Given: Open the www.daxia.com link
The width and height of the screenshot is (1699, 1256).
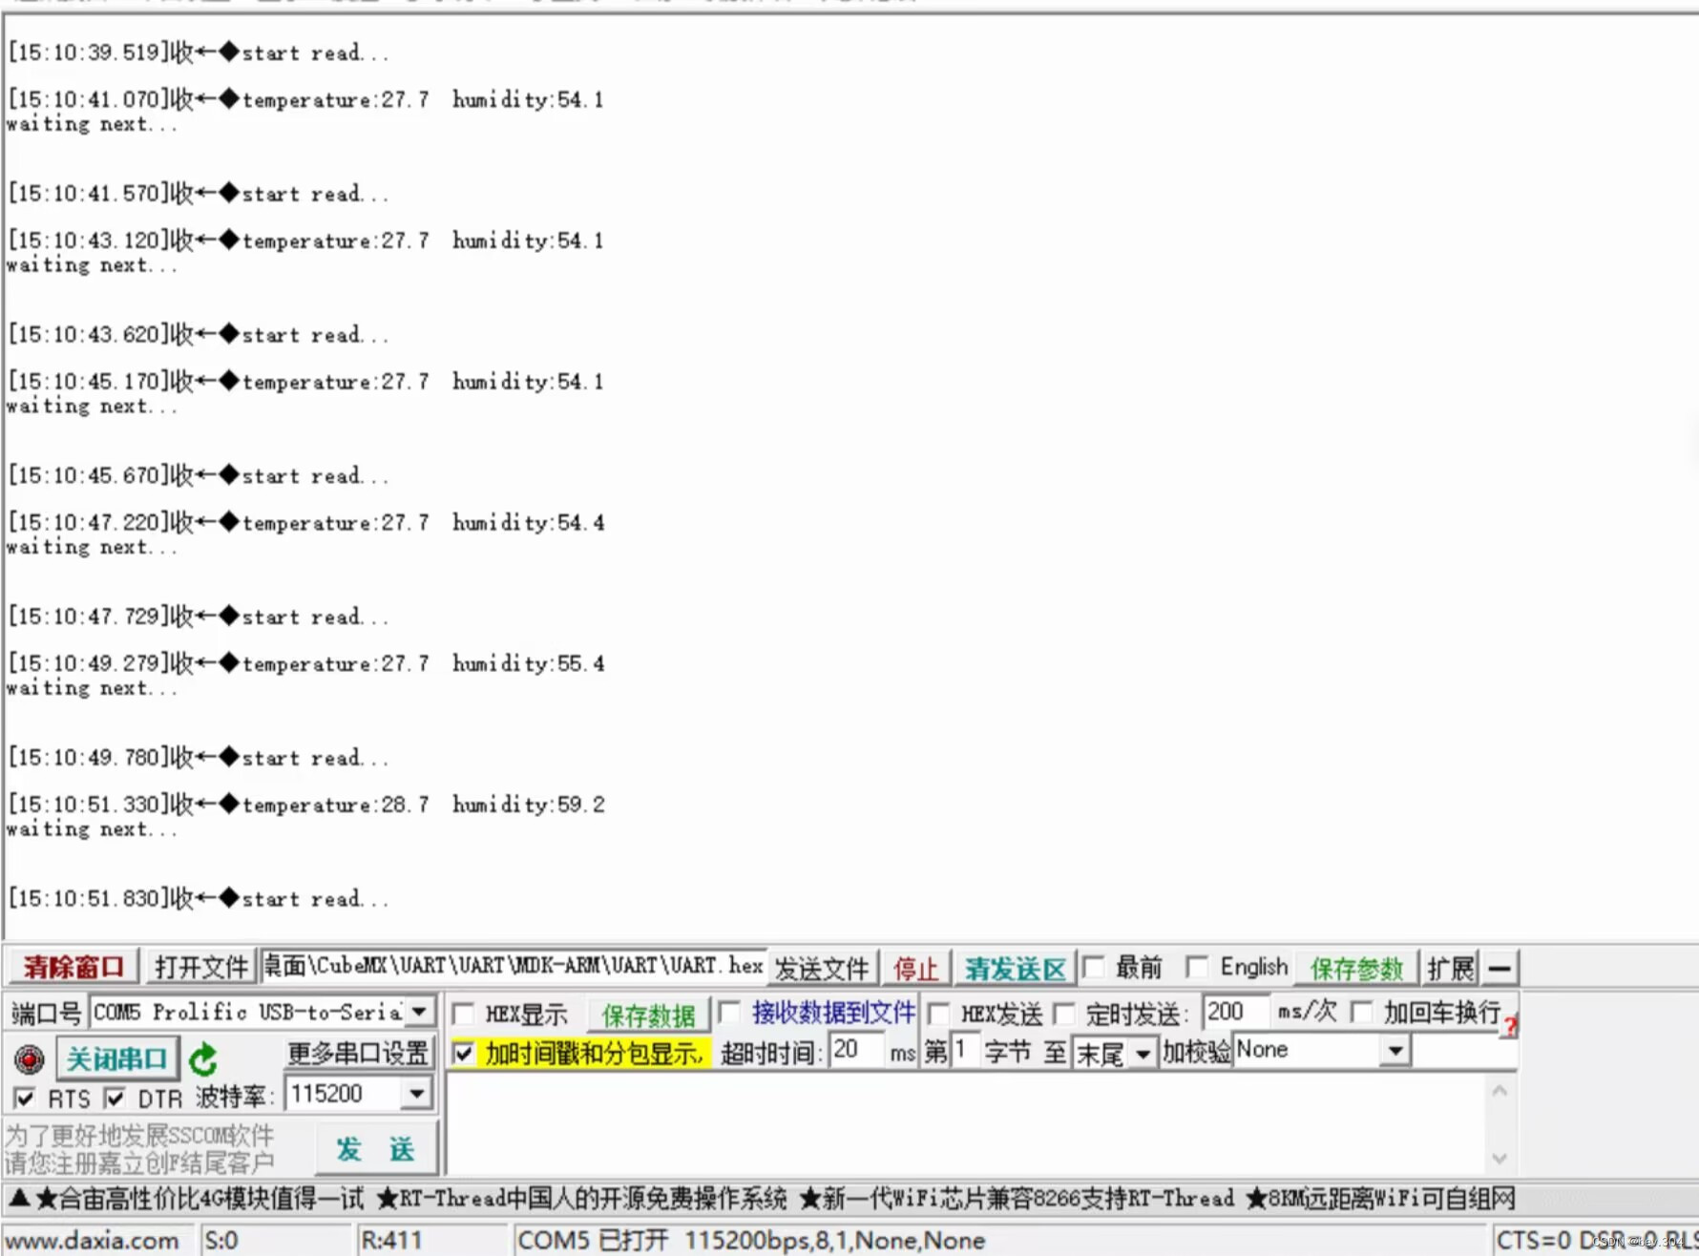Looking at the screenshot, I should [x=93, y=1240].
